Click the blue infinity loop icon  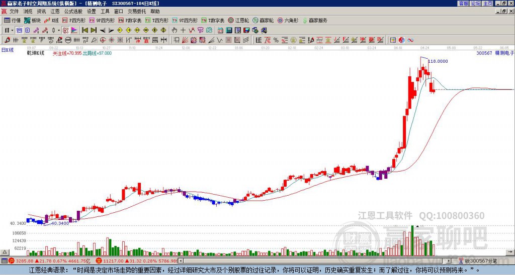[x=410, y=40]
